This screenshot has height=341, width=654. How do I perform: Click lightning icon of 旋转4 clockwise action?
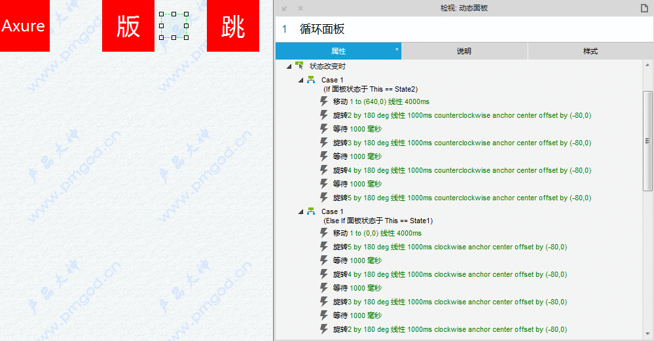click(x=324, y=274)
